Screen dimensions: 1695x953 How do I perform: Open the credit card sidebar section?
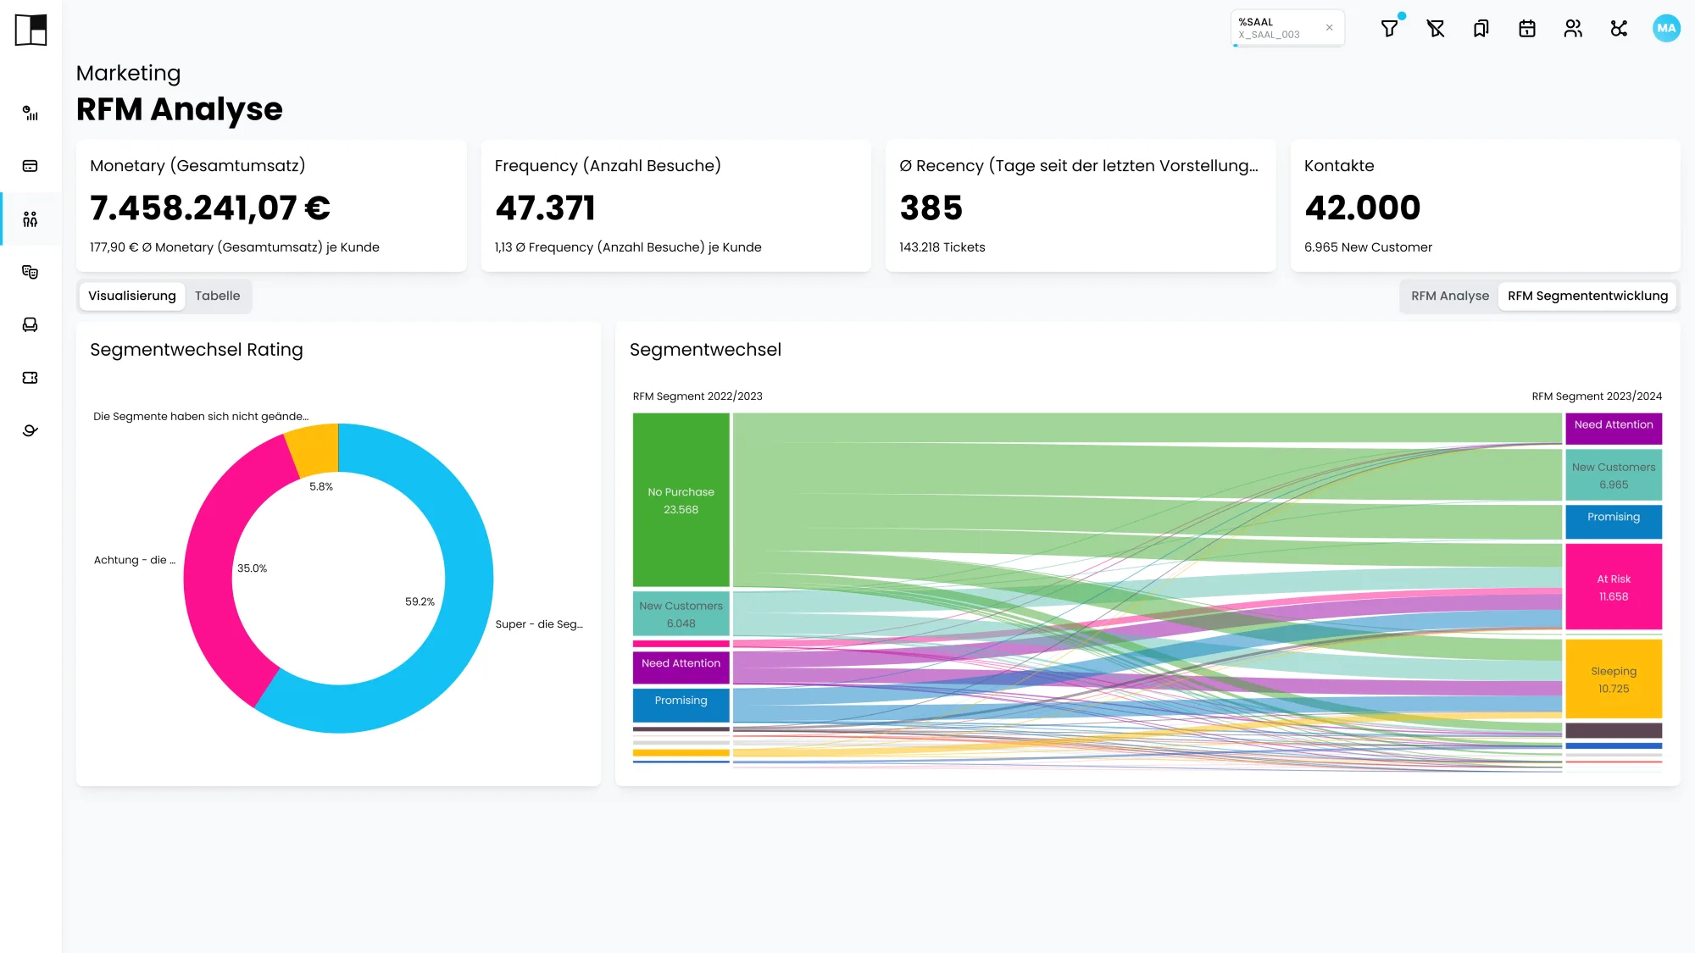click(31, 166)
